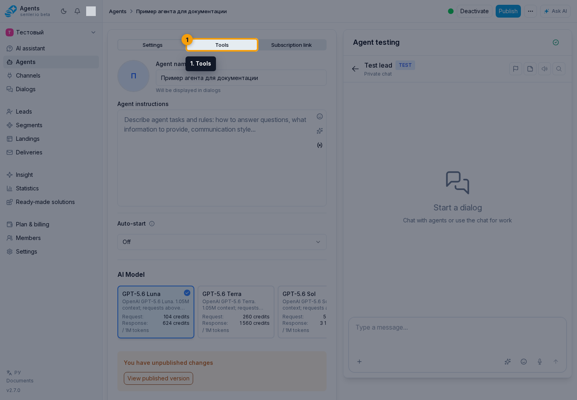
Task: Open Deliveries in sidebar
Action: click(51, 152)
